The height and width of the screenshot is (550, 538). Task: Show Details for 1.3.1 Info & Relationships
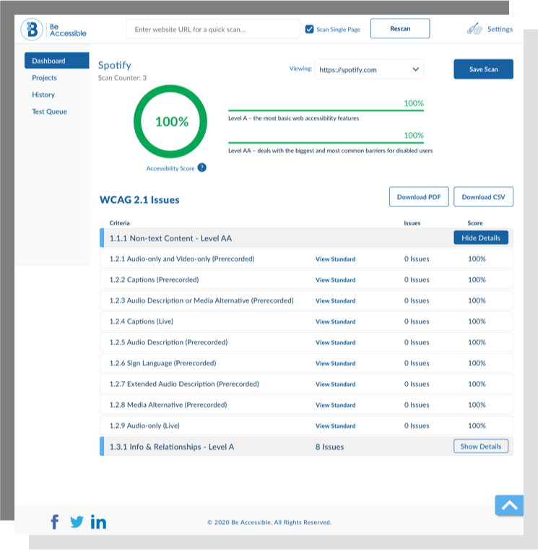click(x=481, y=446)
